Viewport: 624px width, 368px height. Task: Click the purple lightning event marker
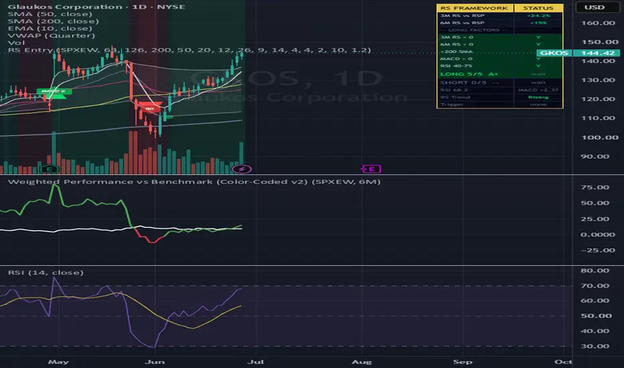click(x=242, y=169)
